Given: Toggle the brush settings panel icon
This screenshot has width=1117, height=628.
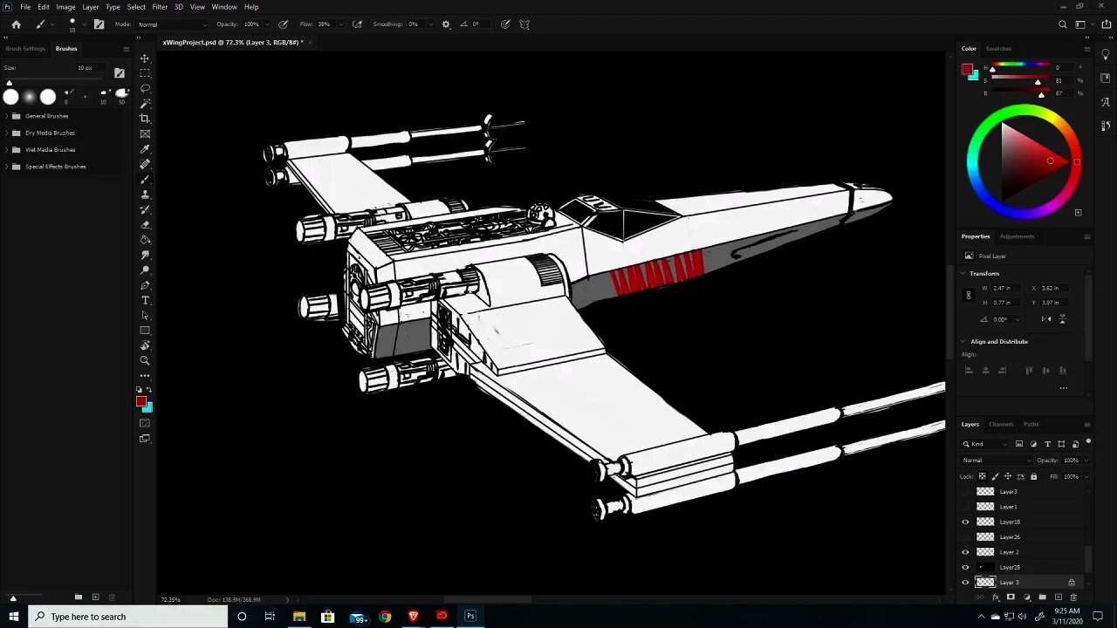Looking at the screenshot, I should point(99,24).
